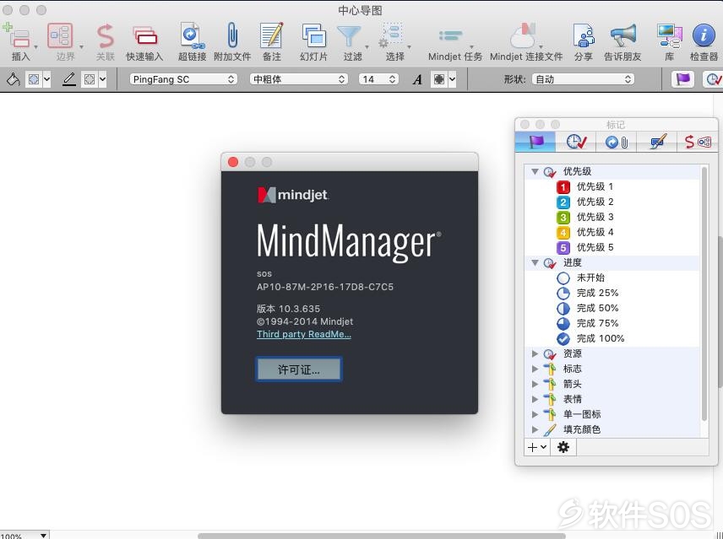
Task: Select Priority 5 (优先级 5) marker
Action: pyautogui.click(x=585, y=247)
